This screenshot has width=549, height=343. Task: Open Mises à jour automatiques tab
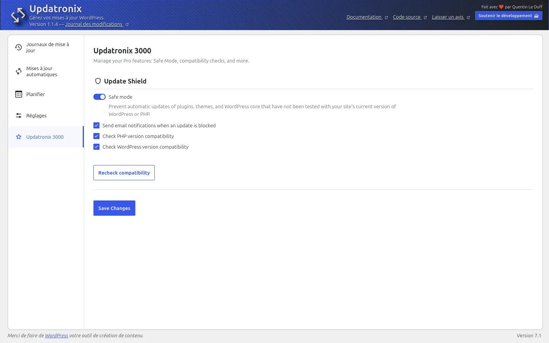pos(46,71)
